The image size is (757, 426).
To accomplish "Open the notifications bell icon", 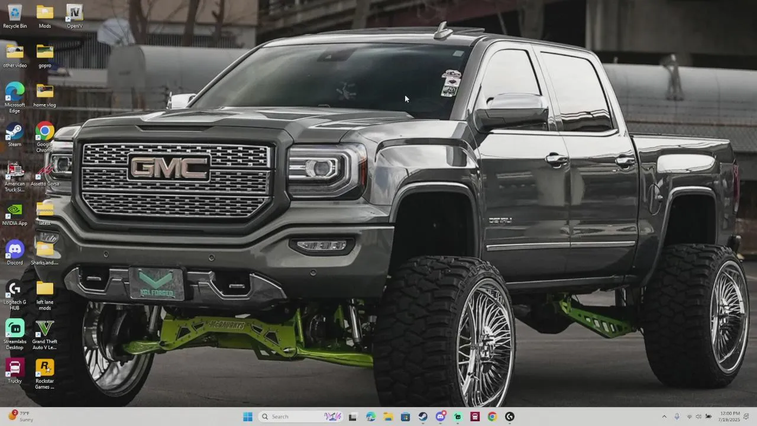I will (746, 417).
